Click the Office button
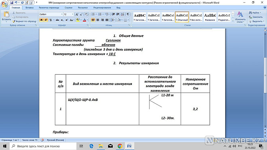267x150 pixels. click(4, 4)
